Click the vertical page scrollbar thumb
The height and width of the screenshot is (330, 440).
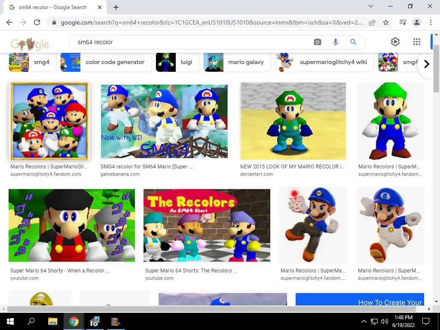tap(437, 69)
